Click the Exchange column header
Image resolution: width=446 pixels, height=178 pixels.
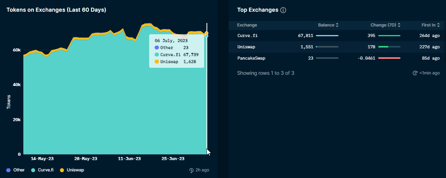click(247, 25)
